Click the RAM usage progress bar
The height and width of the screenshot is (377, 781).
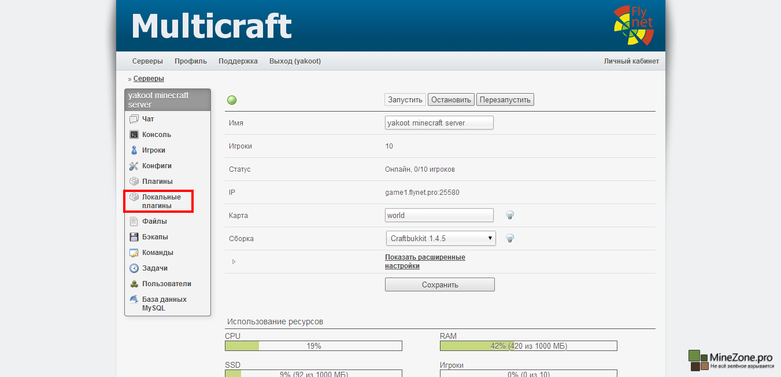[x=528, y=346]
